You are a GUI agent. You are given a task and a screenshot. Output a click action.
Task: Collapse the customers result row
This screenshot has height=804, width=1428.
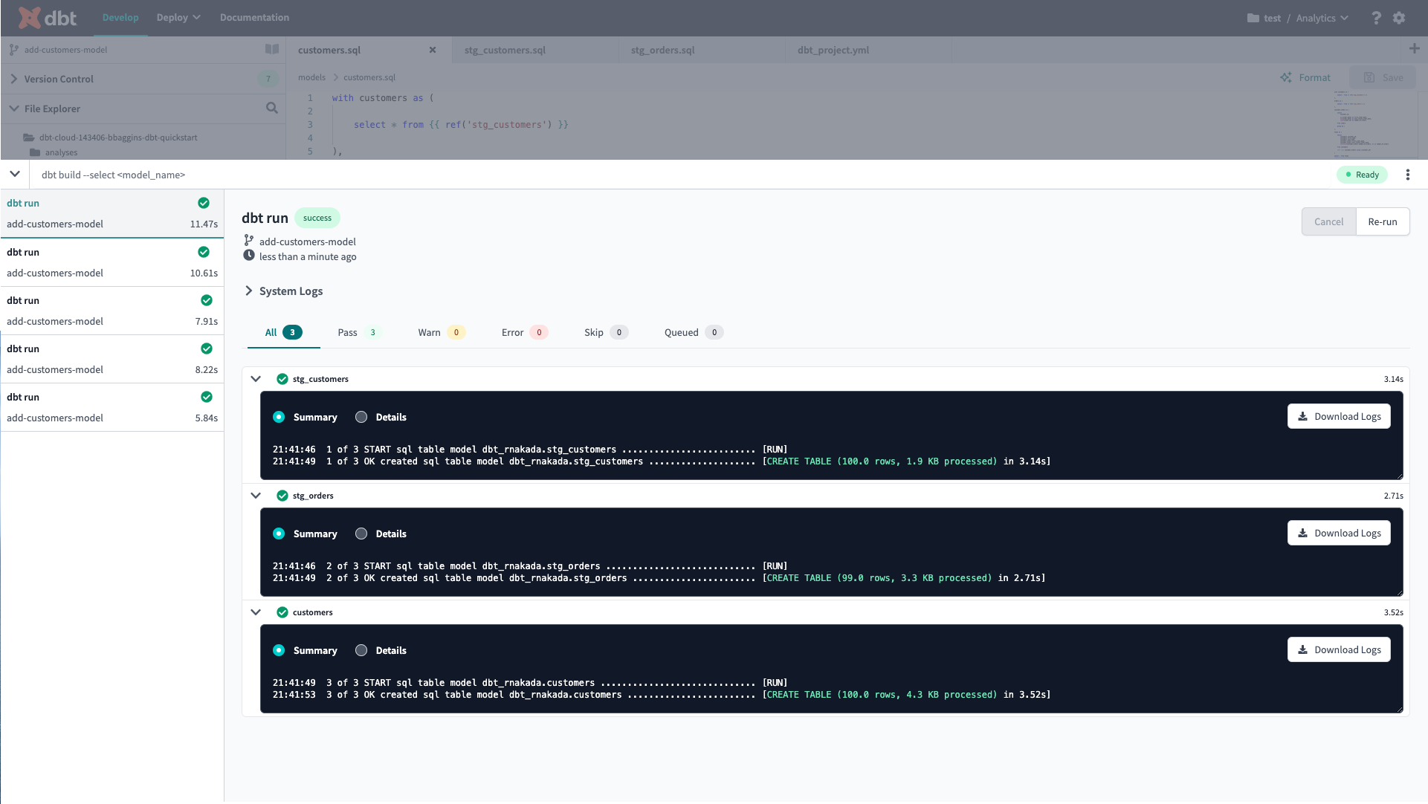(x=256, y=612)
